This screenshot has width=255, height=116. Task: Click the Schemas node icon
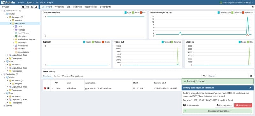point(16,49)
